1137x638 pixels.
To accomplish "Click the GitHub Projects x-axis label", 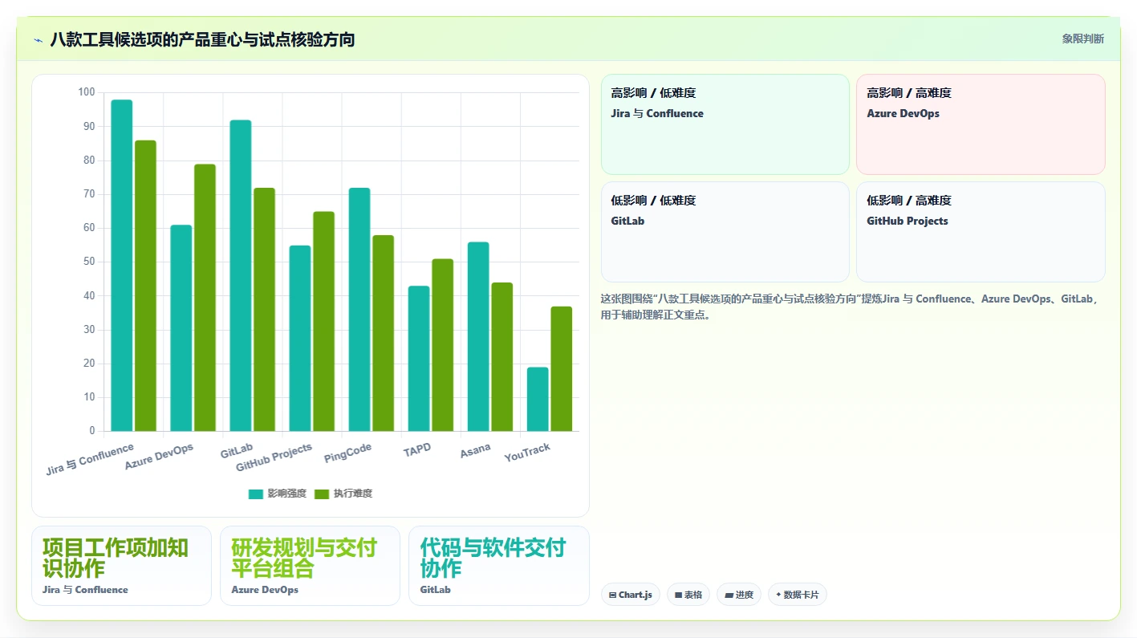I will point(274,458).
